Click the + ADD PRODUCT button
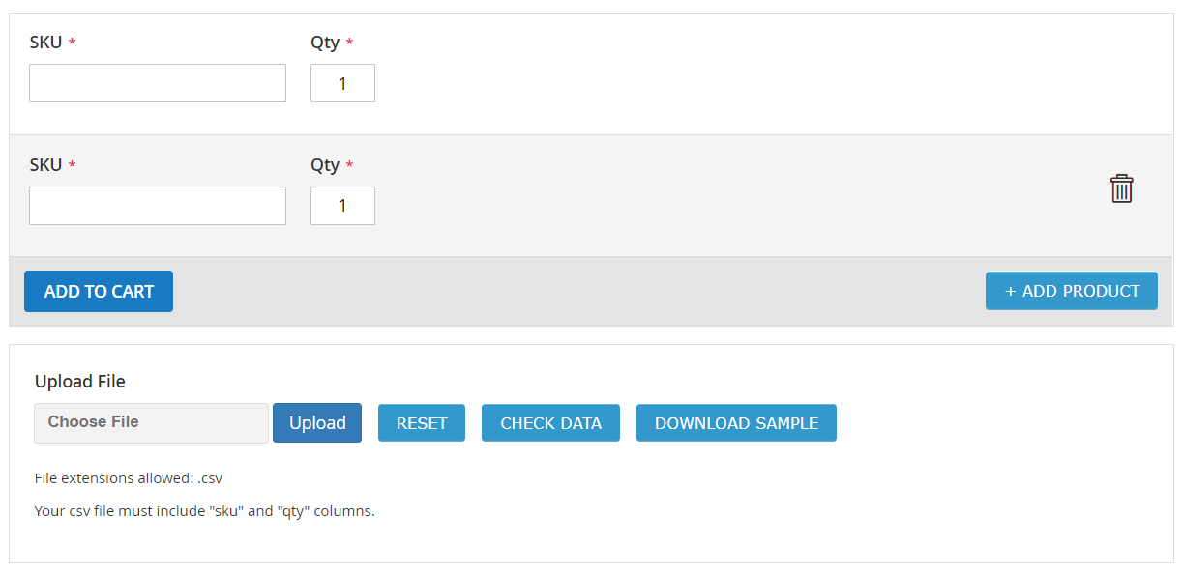Viewport: 1182px width, 574px height. click(1072, 291)
